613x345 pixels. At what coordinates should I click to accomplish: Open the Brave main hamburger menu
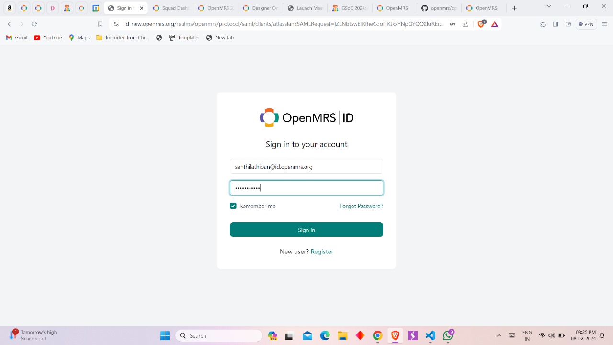pyautogui.click(x=604, y=24)
